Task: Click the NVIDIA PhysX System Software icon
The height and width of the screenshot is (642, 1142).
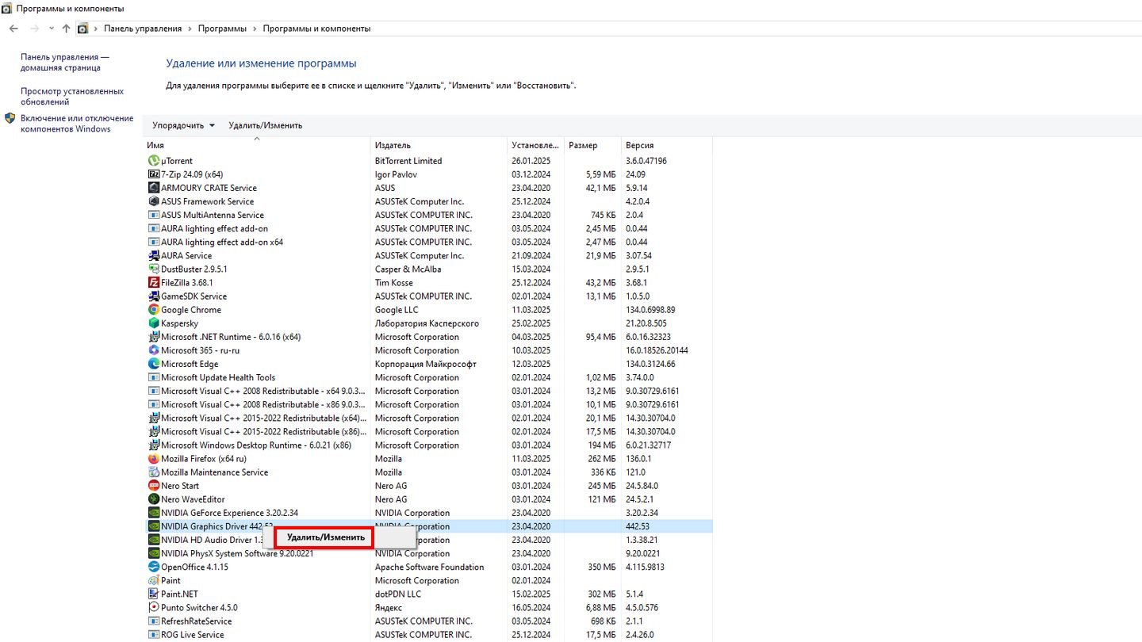Action: coord(154,553)
